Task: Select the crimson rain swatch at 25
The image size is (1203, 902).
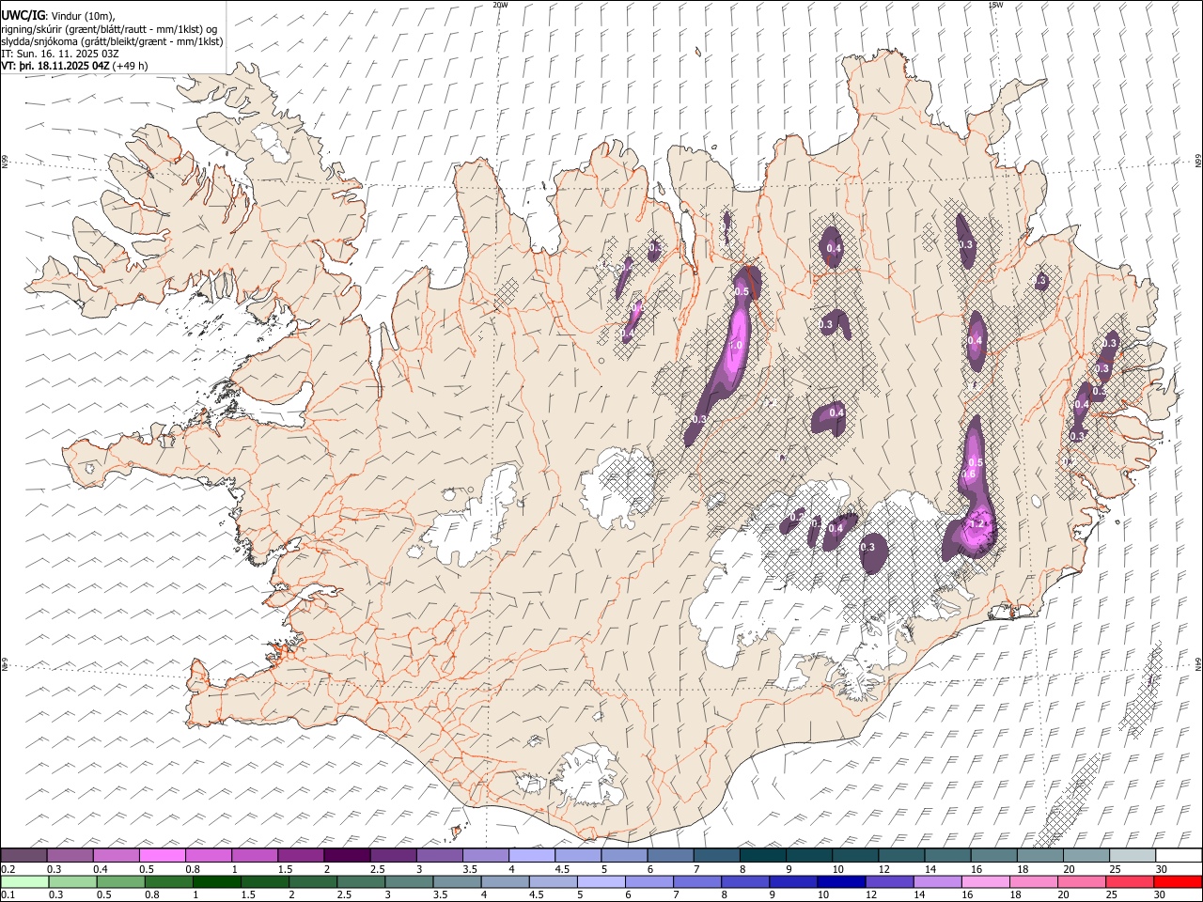Action: (x=1130, y=881)
